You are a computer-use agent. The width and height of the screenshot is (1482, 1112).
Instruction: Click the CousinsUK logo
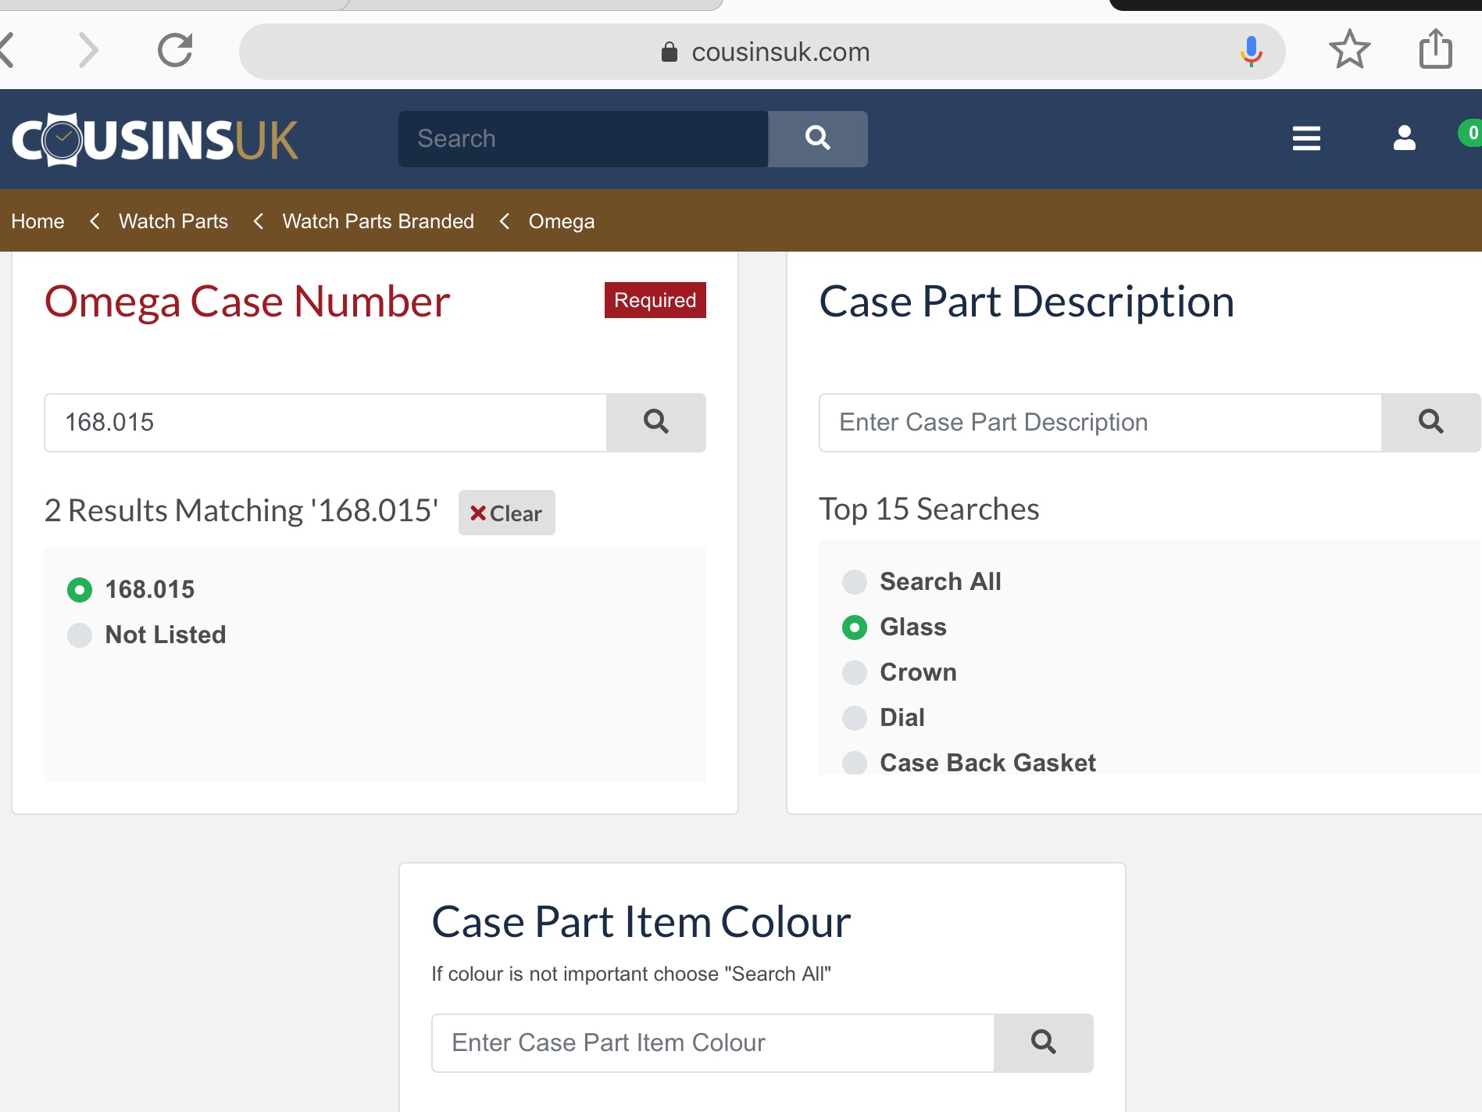click(155, 140)
